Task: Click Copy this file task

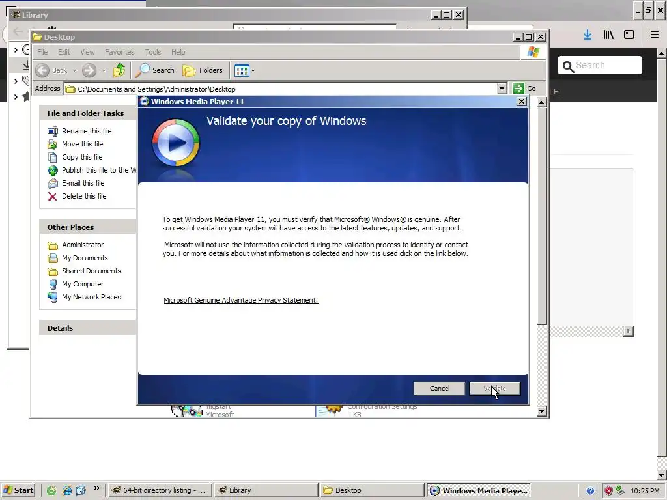Action: 82,157
